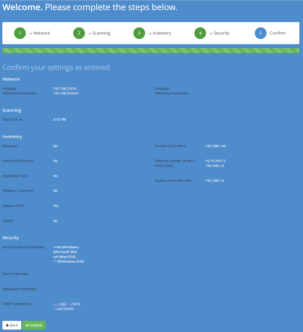The height and width of the screenshot is (332, 303).
Task: Click the Back button
Action: (12, 325)
